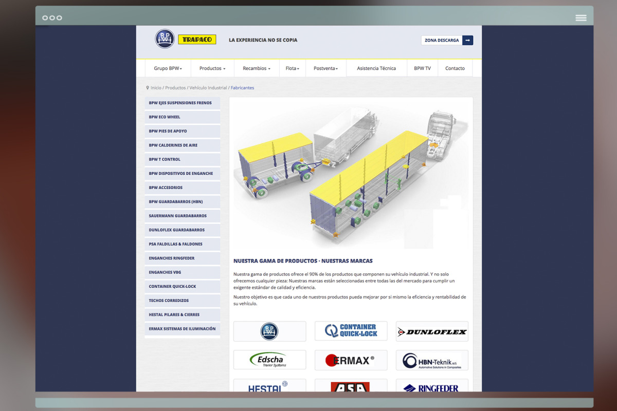Open the BPW TV menu item
Image resolution: width=617 pixels, height=411 pixels.
422,68
